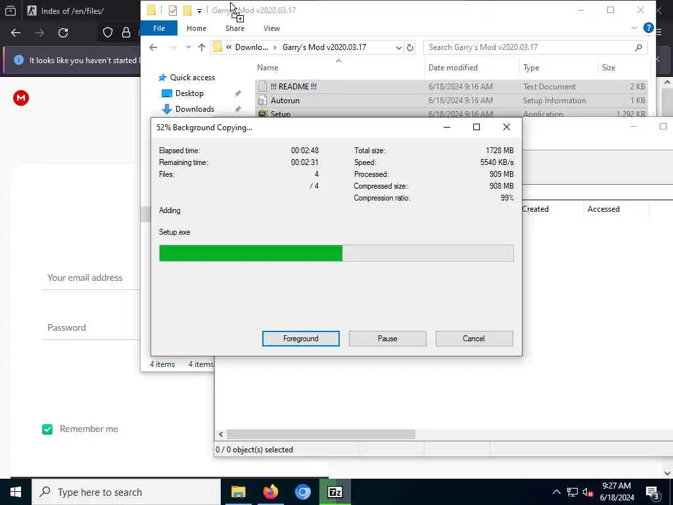The width and height of the screenshot is (673, 505).
Task: Click the Password field on MEGA
Action: pyautogui.click(x=91, y=327)
